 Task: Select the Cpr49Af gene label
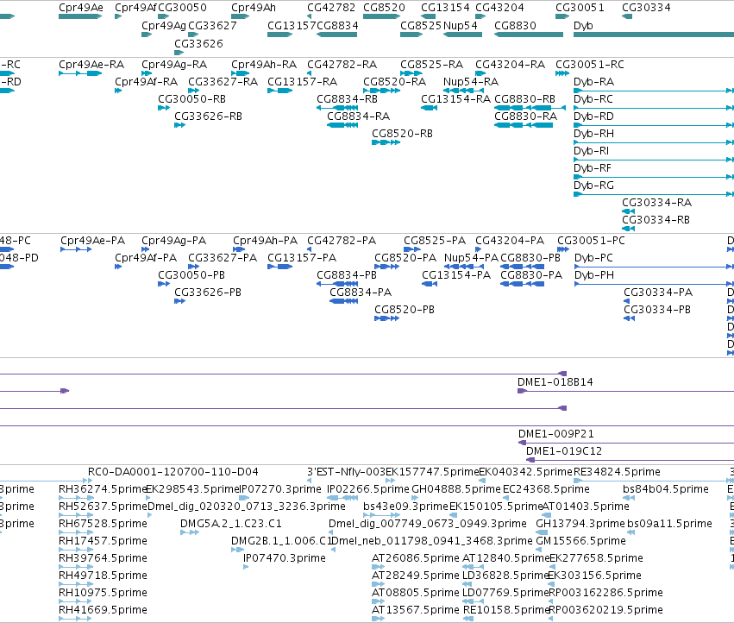click(x=136, y=8)
